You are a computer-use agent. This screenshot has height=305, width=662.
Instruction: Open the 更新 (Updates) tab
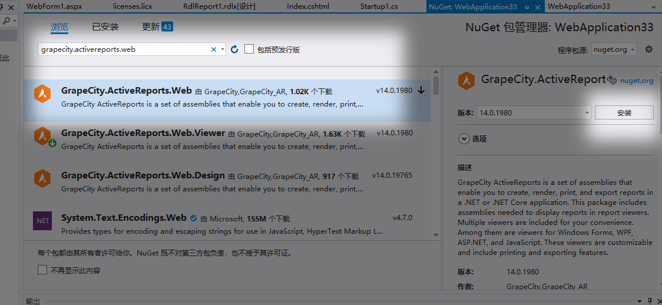pyautogui.click(x=151, y=27)
